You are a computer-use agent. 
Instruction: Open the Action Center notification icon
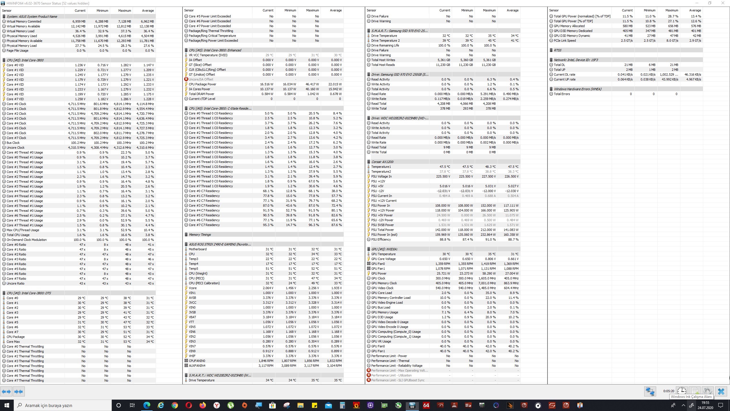click(x=721, y=405)
